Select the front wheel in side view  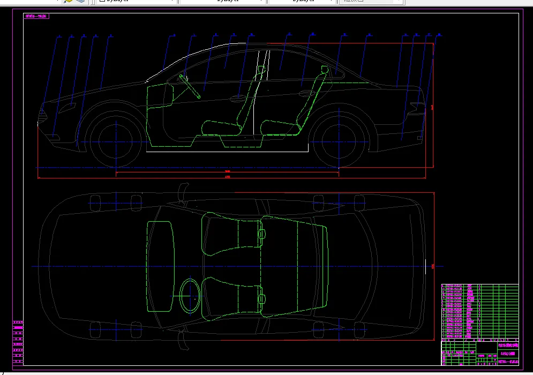point(116,142)
